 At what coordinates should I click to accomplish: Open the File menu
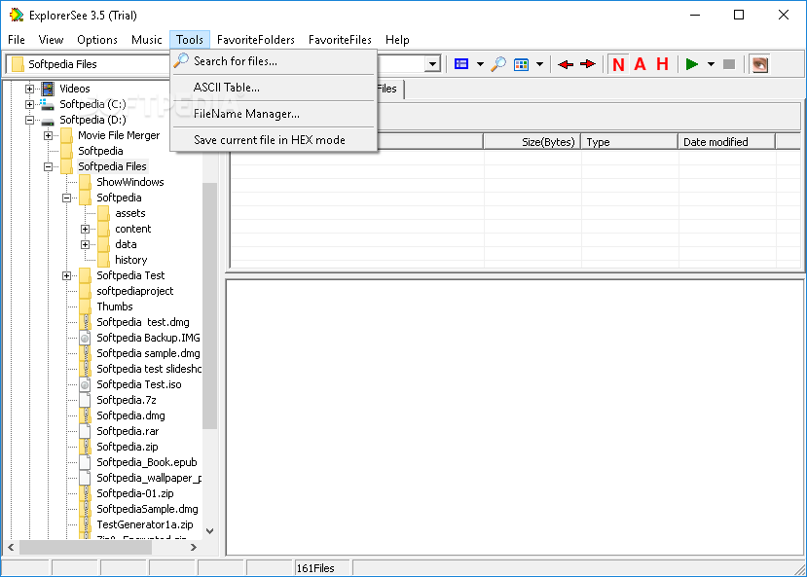17,40
